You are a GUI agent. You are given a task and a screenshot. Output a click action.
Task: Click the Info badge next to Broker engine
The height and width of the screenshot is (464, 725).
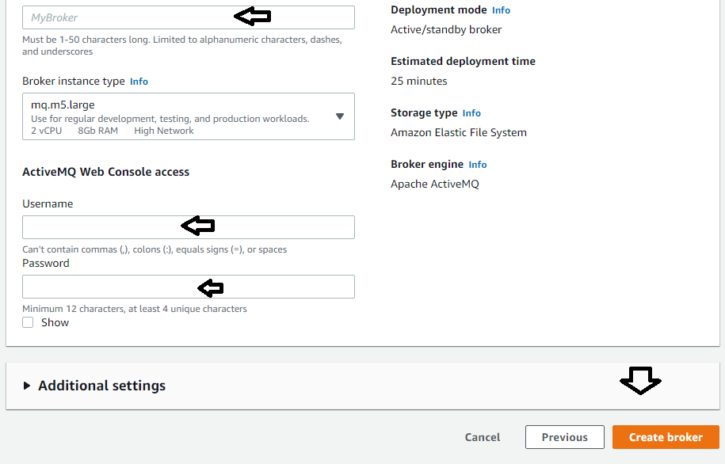pyautogui.click(x=477, y=164)
